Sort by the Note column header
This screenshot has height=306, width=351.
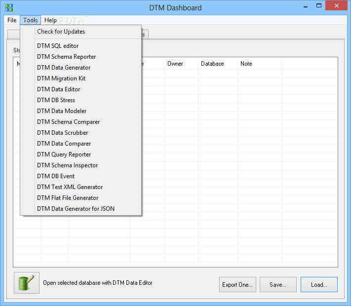click(x=260, y=64)
